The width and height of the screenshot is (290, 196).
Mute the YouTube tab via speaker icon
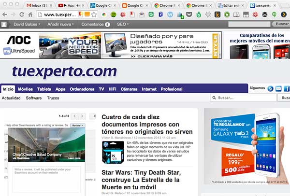pos(78,5)
